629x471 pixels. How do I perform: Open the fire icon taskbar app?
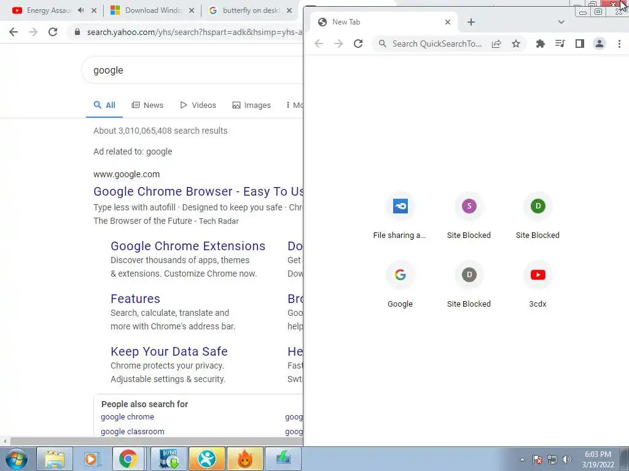[244, 459]
